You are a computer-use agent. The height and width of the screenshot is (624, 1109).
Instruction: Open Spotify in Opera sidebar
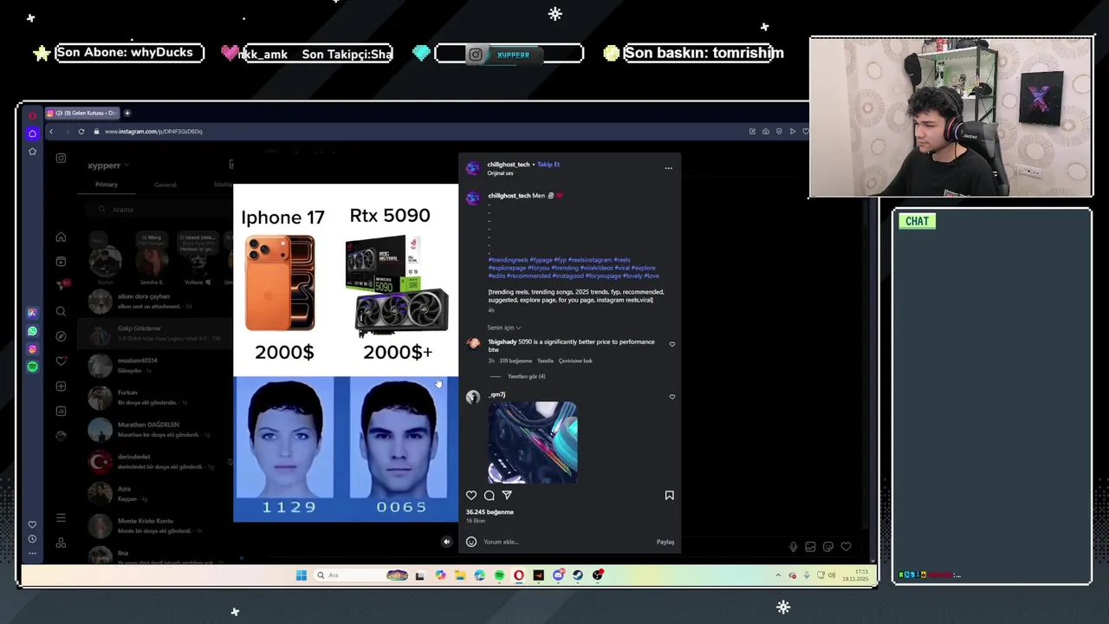[x=32, y=367]
